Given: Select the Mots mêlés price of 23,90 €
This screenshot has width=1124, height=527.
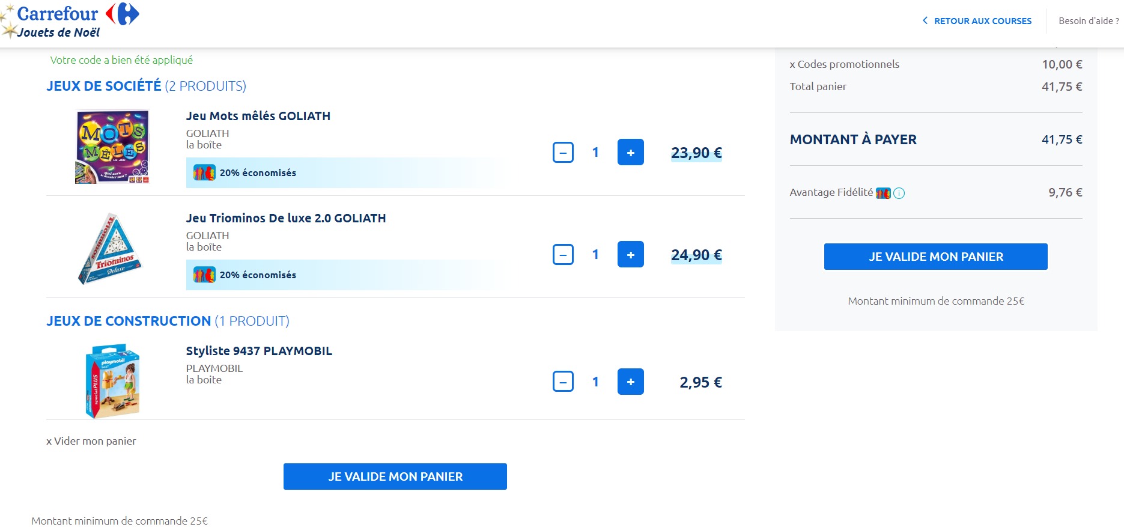Looking at the screenshot, I should click(696, 153).
